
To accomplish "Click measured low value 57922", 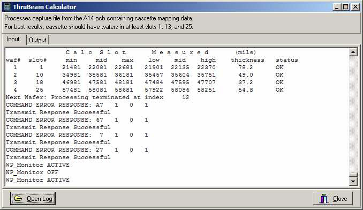I will tap(154, 89).
